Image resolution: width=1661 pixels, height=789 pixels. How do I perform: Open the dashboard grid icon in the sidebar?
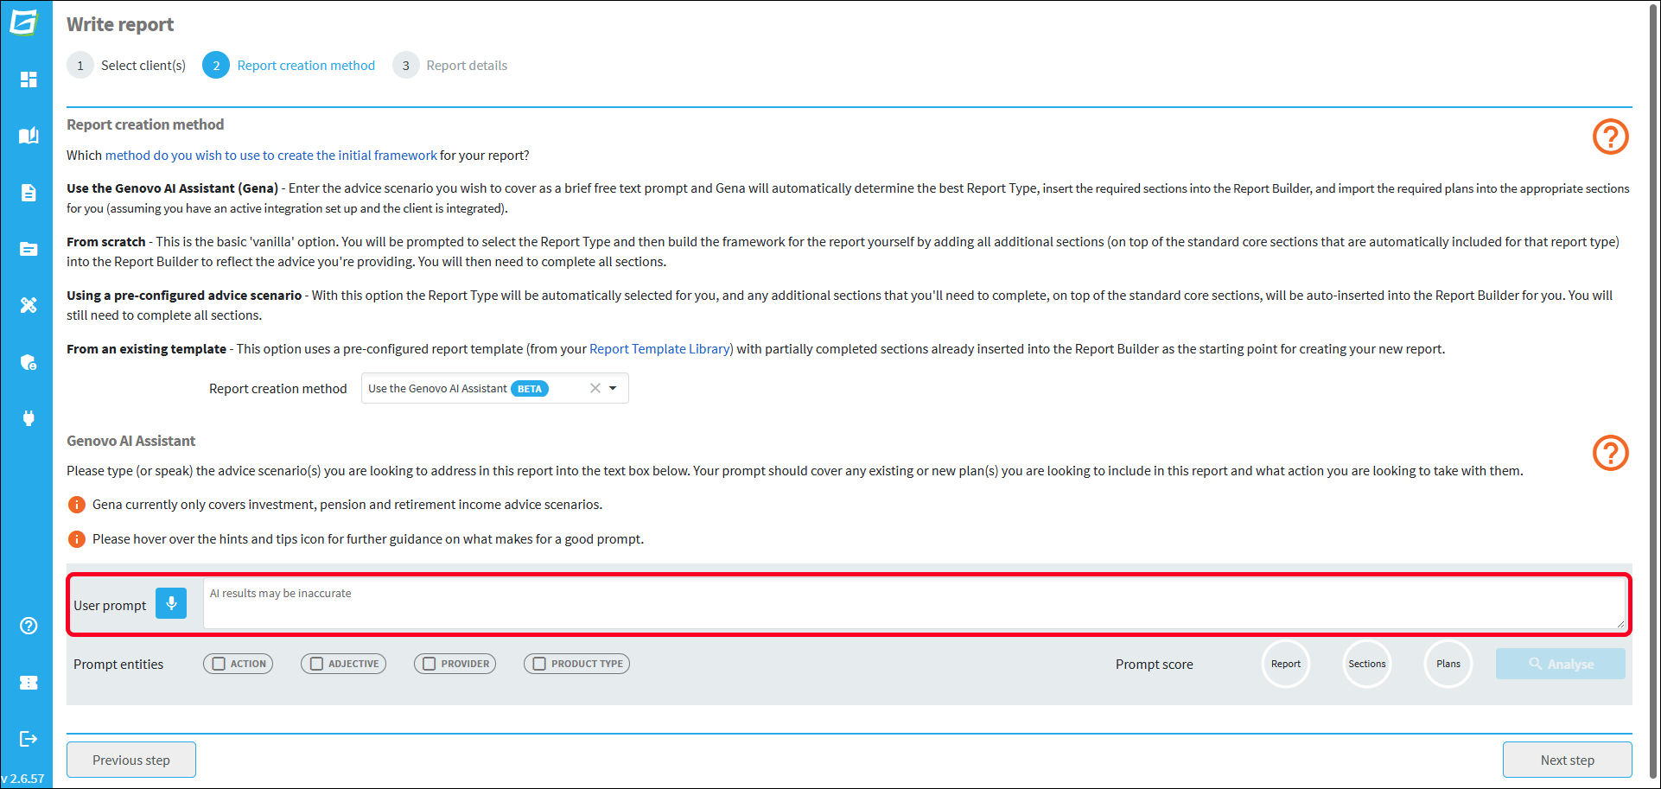[x=29, y=80]
